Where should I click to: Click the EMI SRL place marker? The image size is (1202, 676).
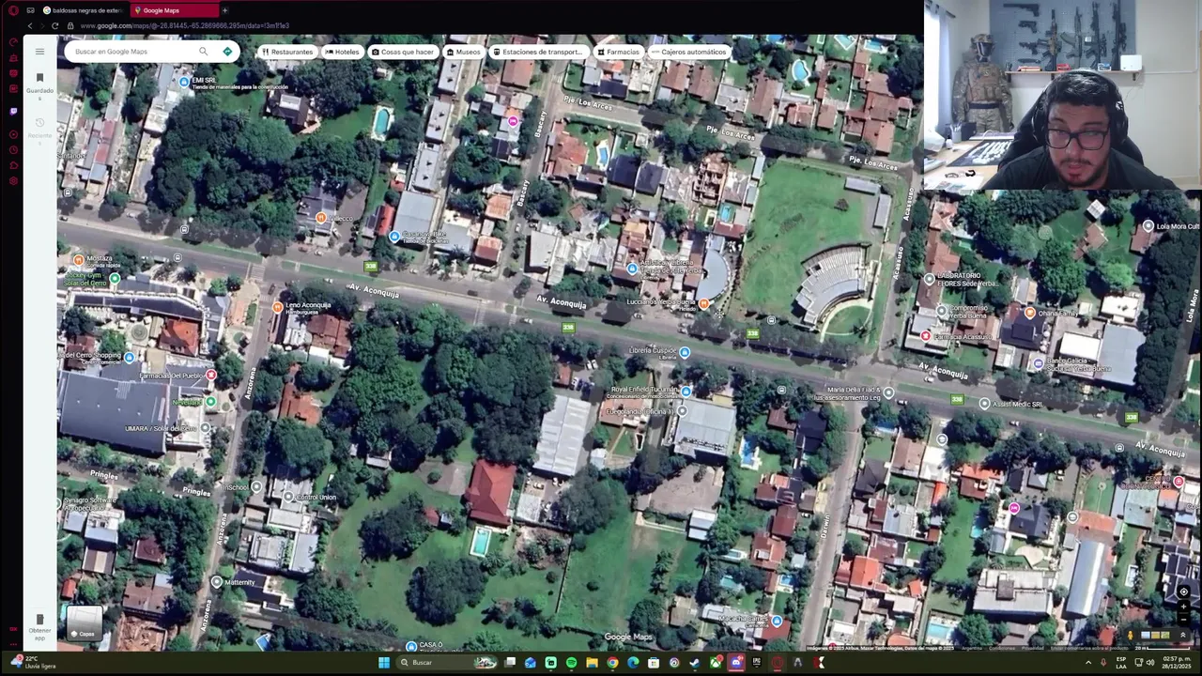point(185,83)
